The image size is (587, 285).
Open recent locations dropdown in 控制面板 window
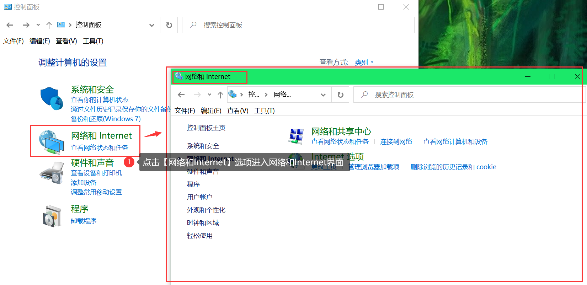point(38,25)
